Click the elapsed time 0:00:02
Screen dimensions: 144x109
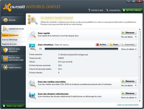[x=61, y=58]
